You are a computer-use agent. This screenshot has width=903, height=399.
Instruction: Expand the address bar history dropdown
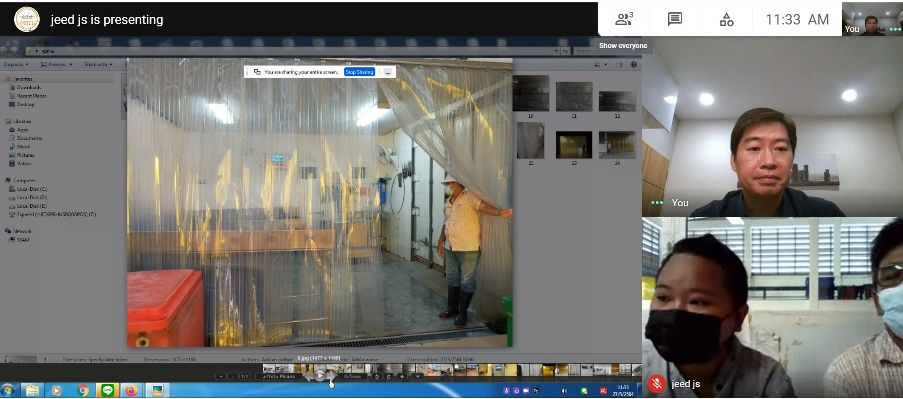pos(556,51)
